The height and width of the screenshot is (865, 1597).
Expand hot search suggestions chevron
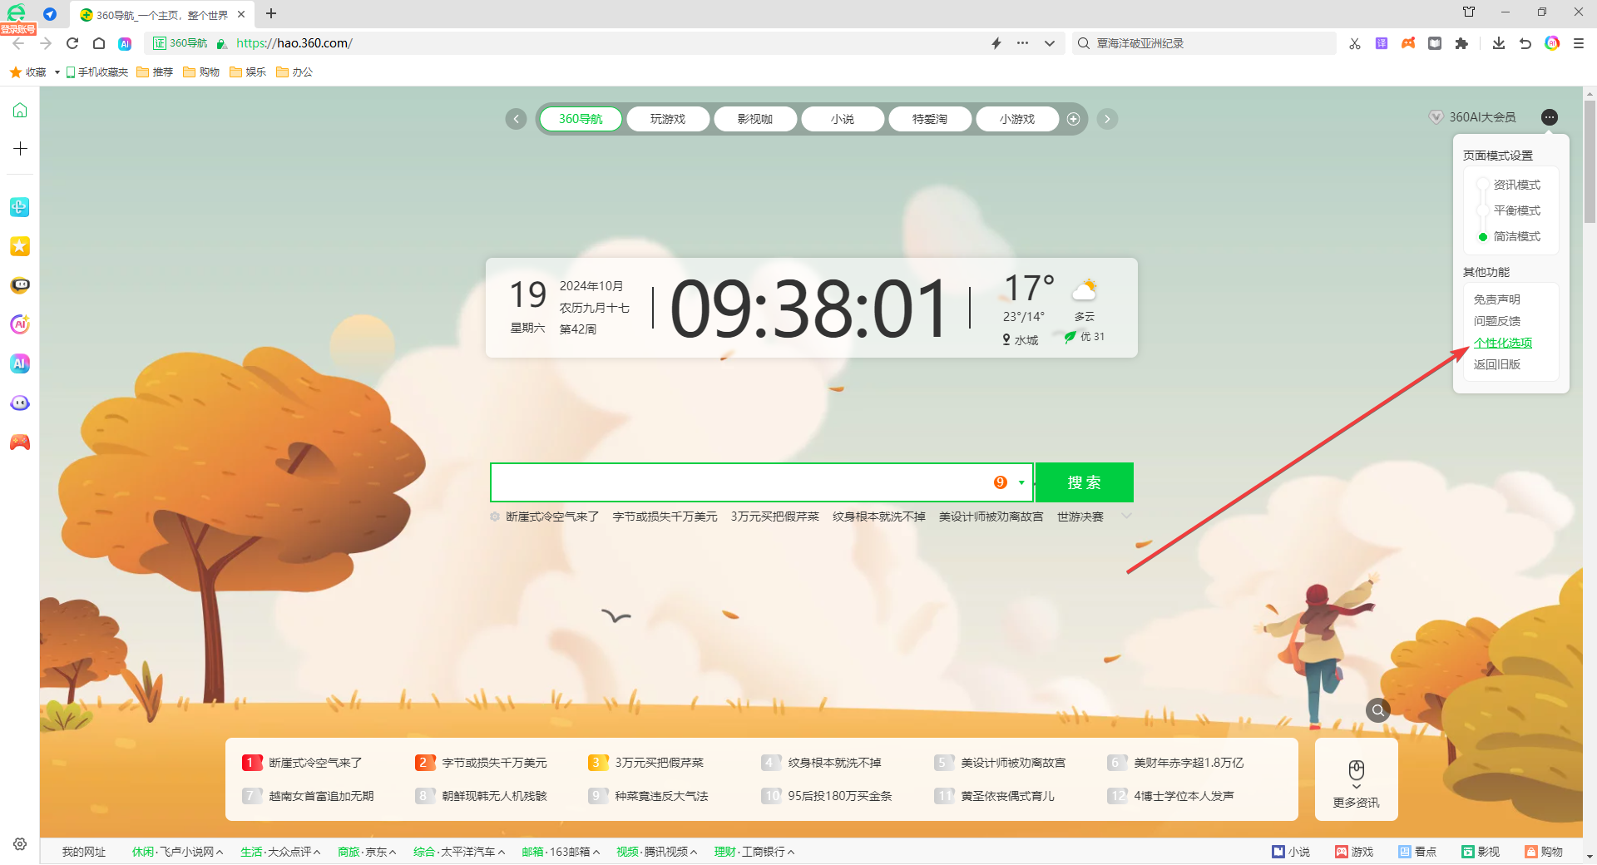tap(1126, 517)
